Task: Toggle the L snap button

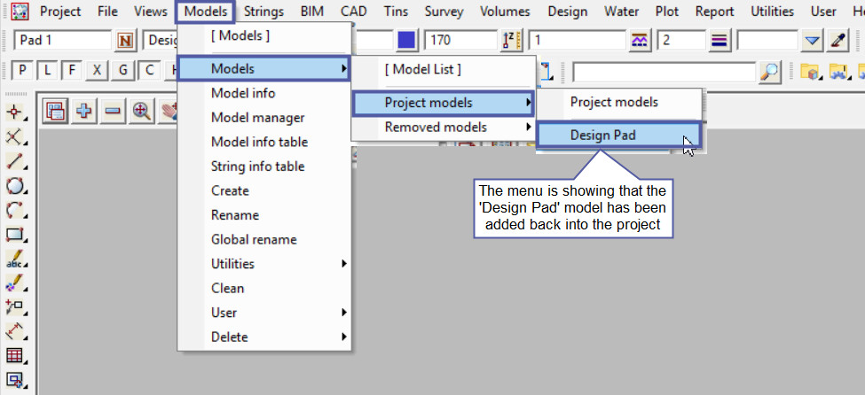Action: (x=46, y=71)
